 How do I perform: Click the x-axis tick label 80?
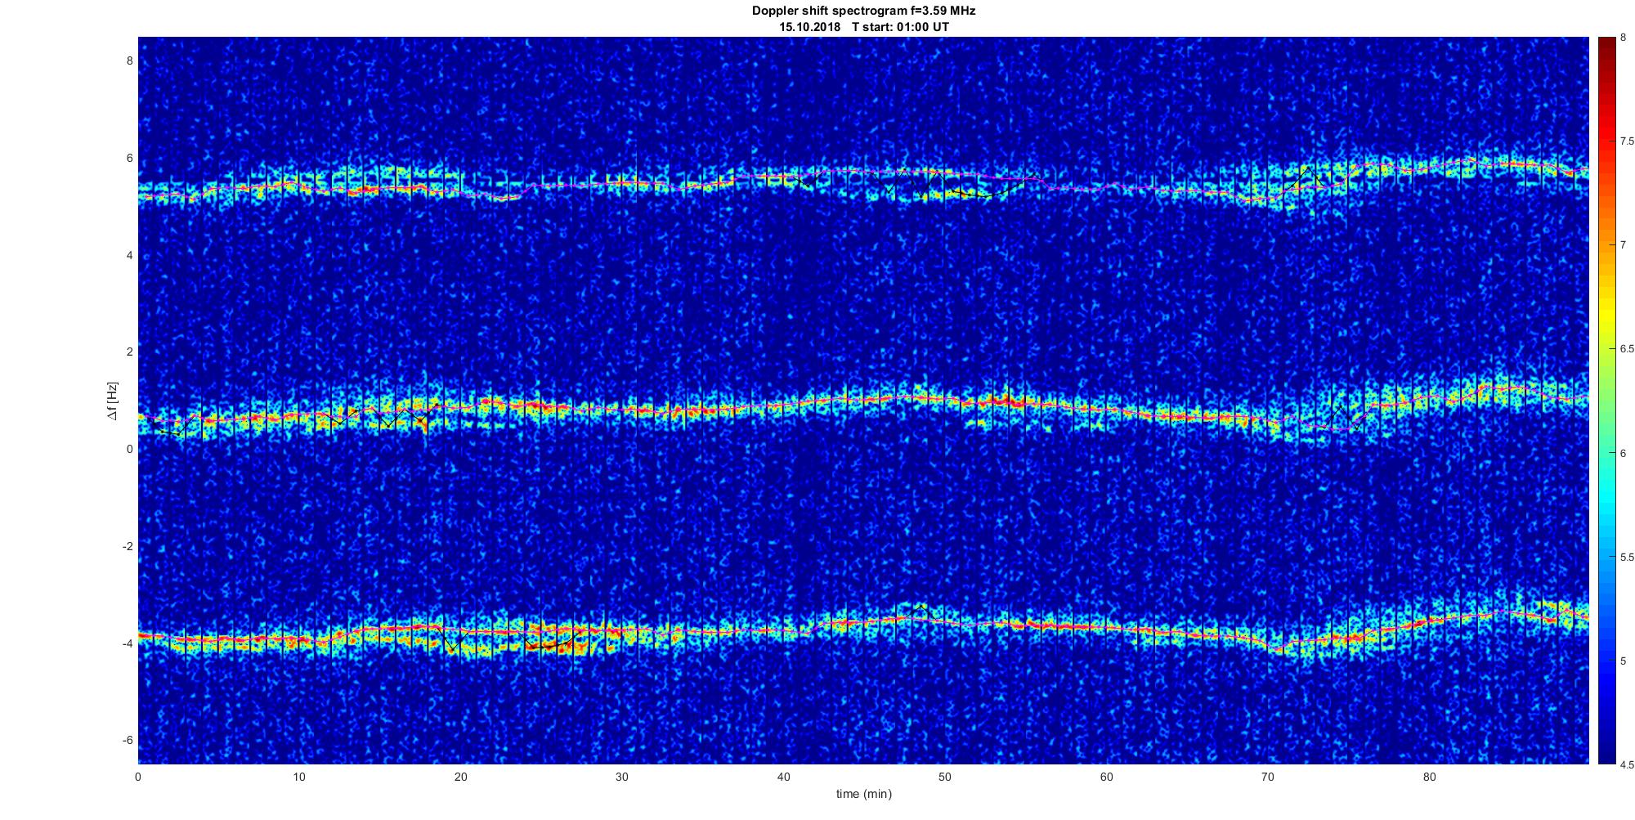pos(1428,777)
